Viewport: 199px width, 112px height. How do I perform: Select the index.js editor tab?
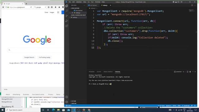pos(105,5)
